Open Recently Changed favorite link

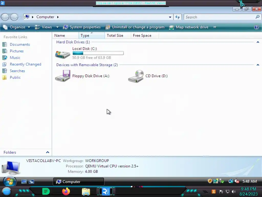tap(25, 64)
